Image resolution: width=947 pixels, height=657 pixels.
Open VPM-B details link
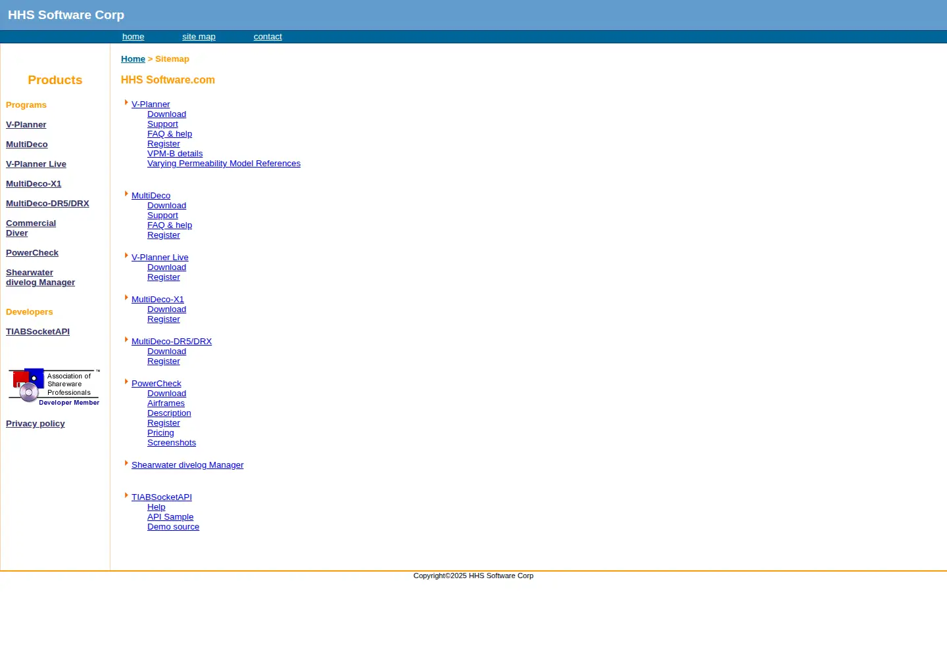[175, 154]
